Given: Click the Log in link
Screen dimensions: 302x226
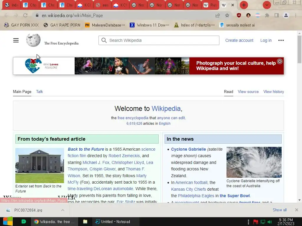Looking at the screenshot, I should click(x=266, y=40).
